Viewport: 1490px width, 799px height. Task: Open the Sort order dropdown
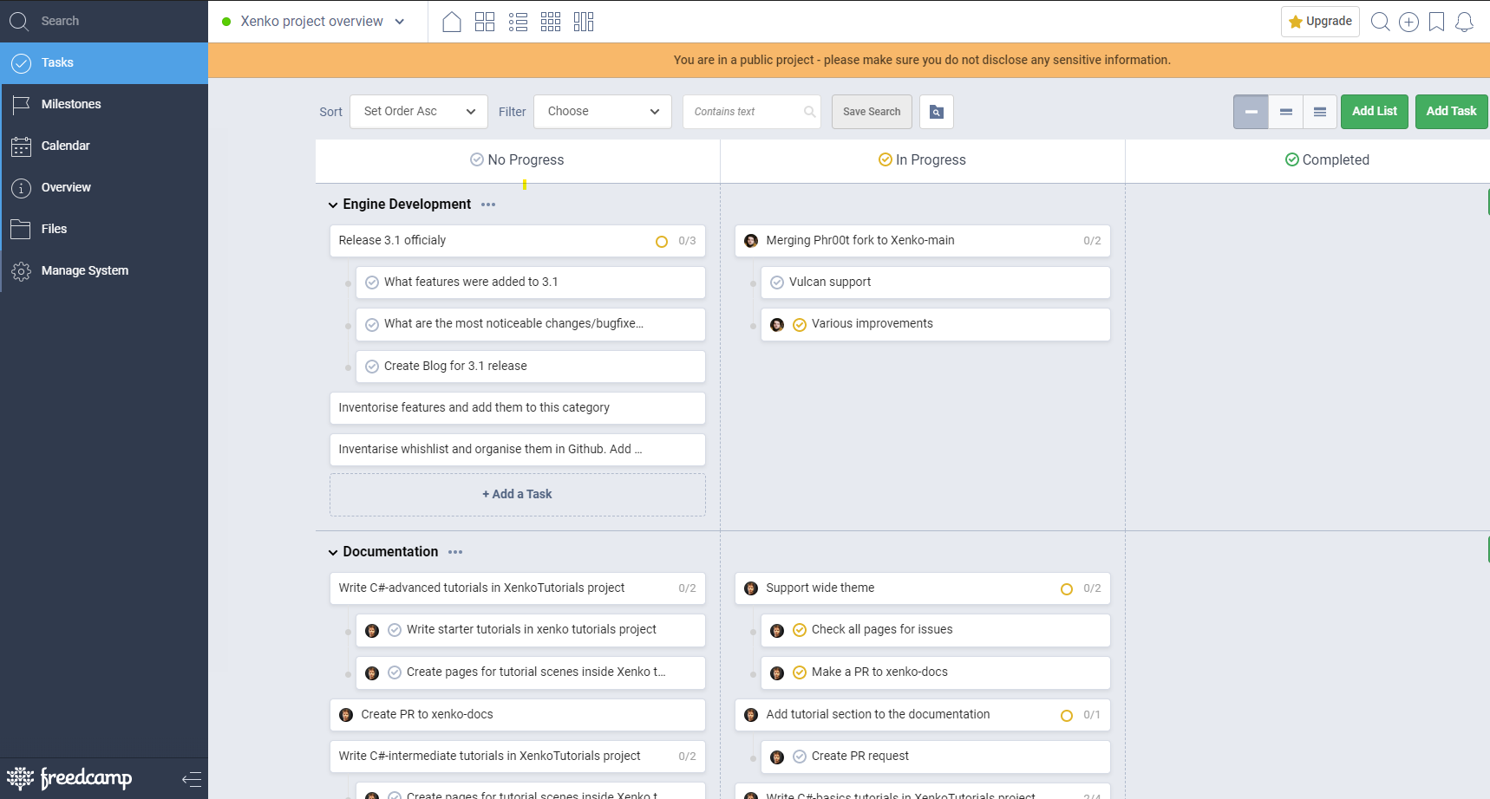(x=419, y=112)
